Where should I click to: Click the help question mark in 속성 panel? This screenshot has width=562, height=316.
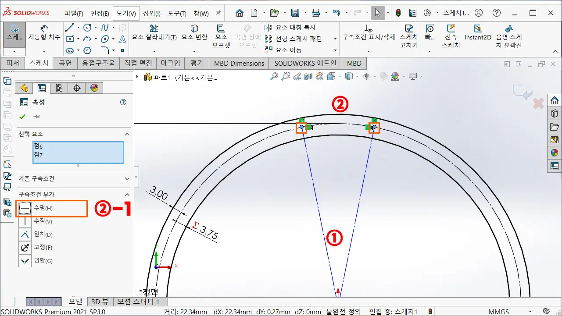pyautogui.click(x=123, y=102)
